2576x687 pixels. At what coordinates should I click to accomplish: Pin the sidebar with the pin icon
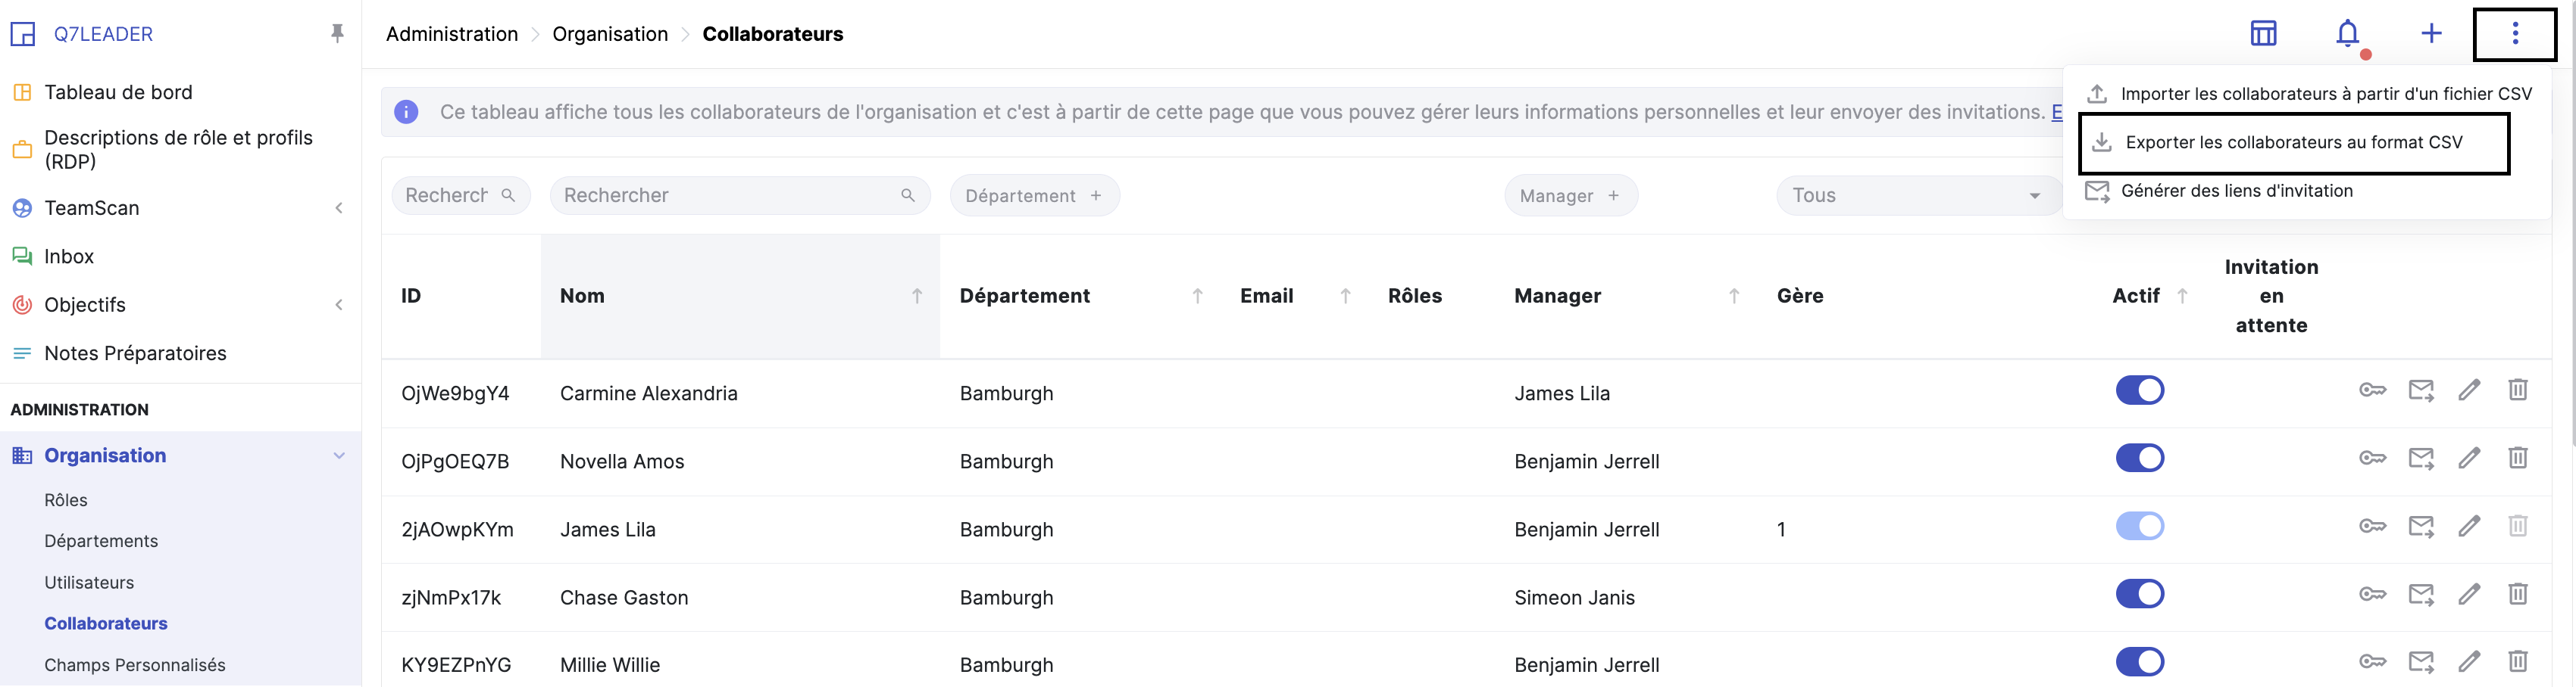point(337,34)
